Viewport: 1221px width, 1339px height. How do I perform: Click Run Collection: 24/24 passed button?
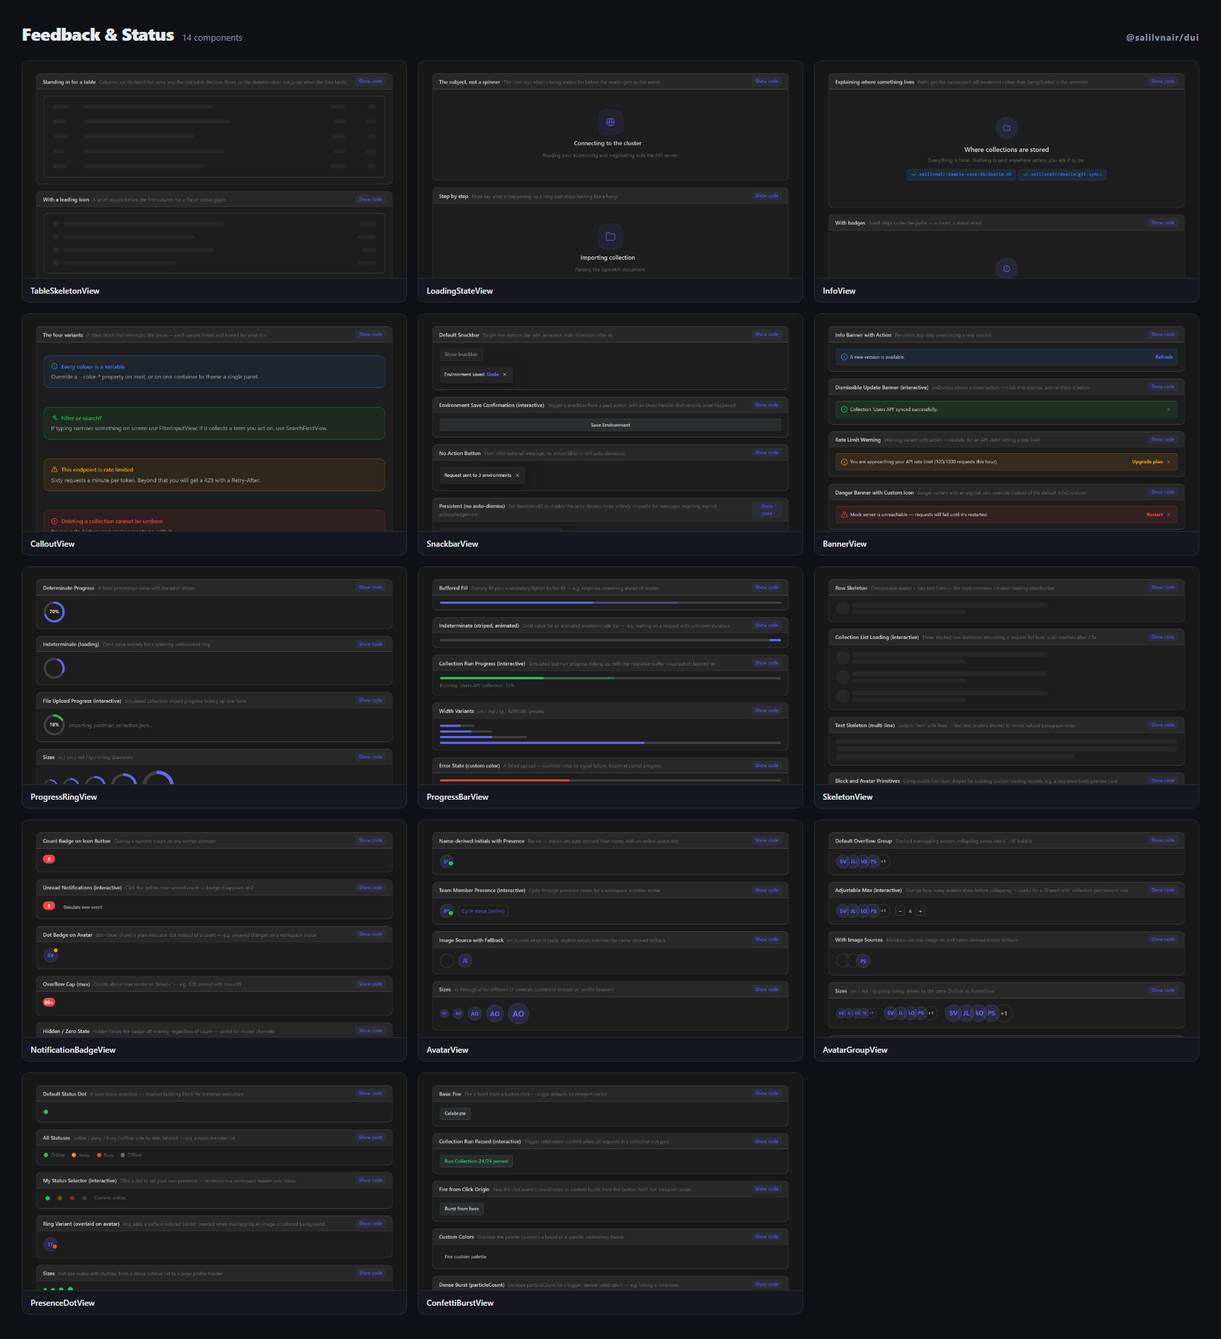[x=476, y=1161]
